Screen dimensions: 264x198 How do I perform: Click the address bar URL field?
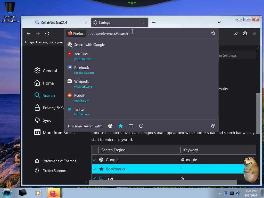148,34
